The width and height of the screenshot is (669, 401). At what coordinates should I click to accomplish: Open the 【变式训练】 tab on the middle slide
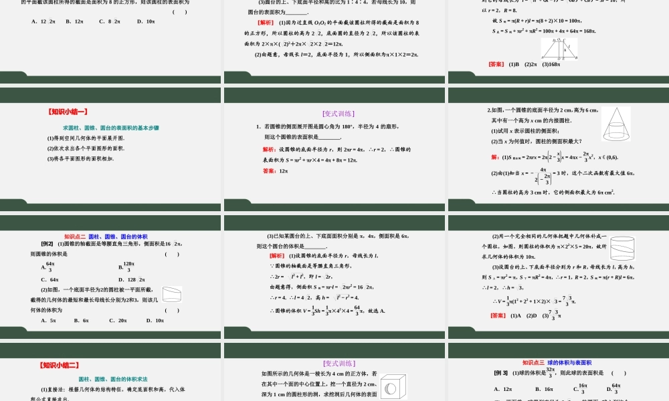[347, 114]
